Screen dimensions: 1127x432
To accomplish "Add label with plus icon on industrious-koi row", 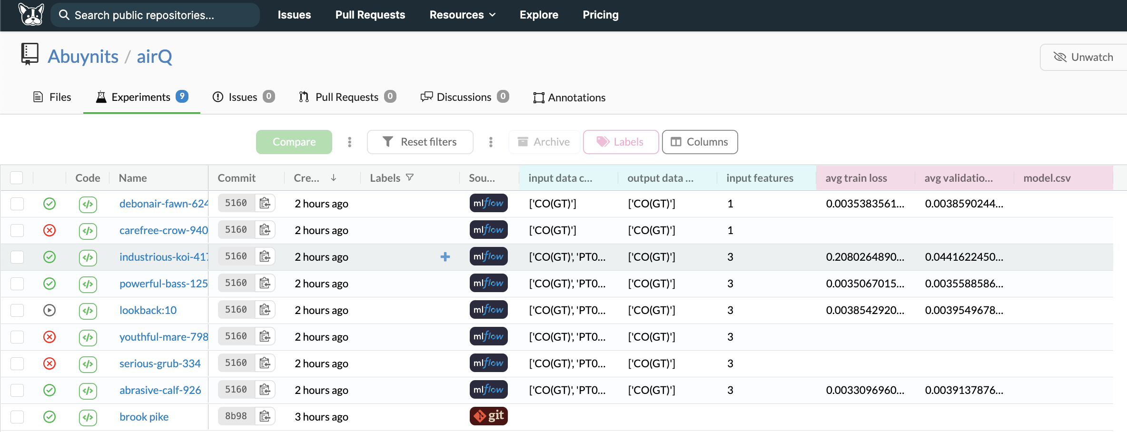I will pos(445,257).
